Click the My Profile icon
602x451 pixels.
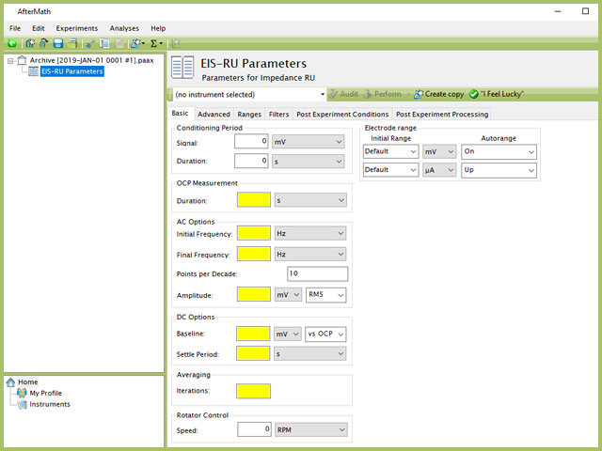tap(22, 393)
